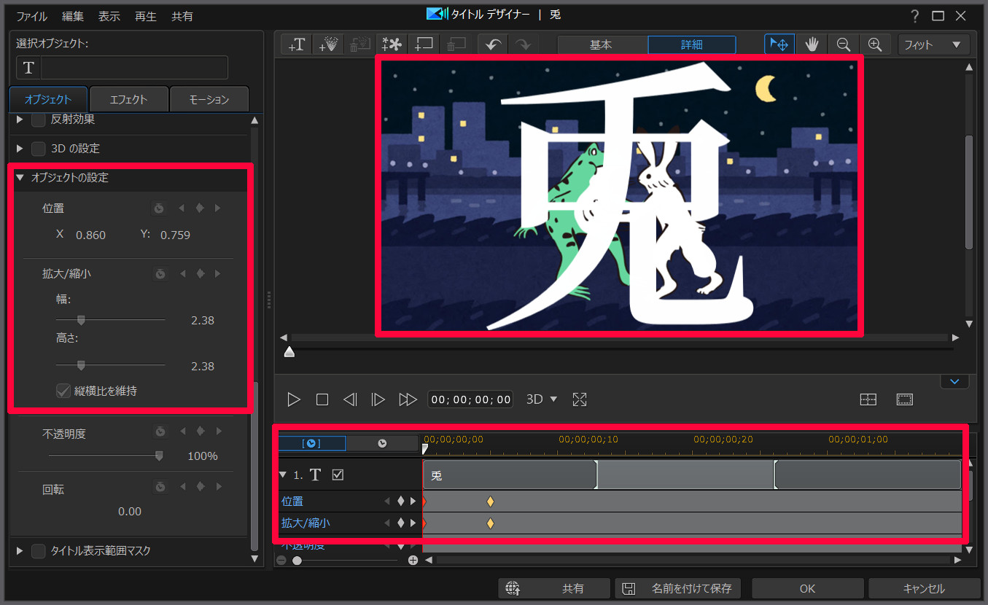Viewport: 988px width, 605px height.
Task: Insert a particle effect object
Action: click(329, 44)
